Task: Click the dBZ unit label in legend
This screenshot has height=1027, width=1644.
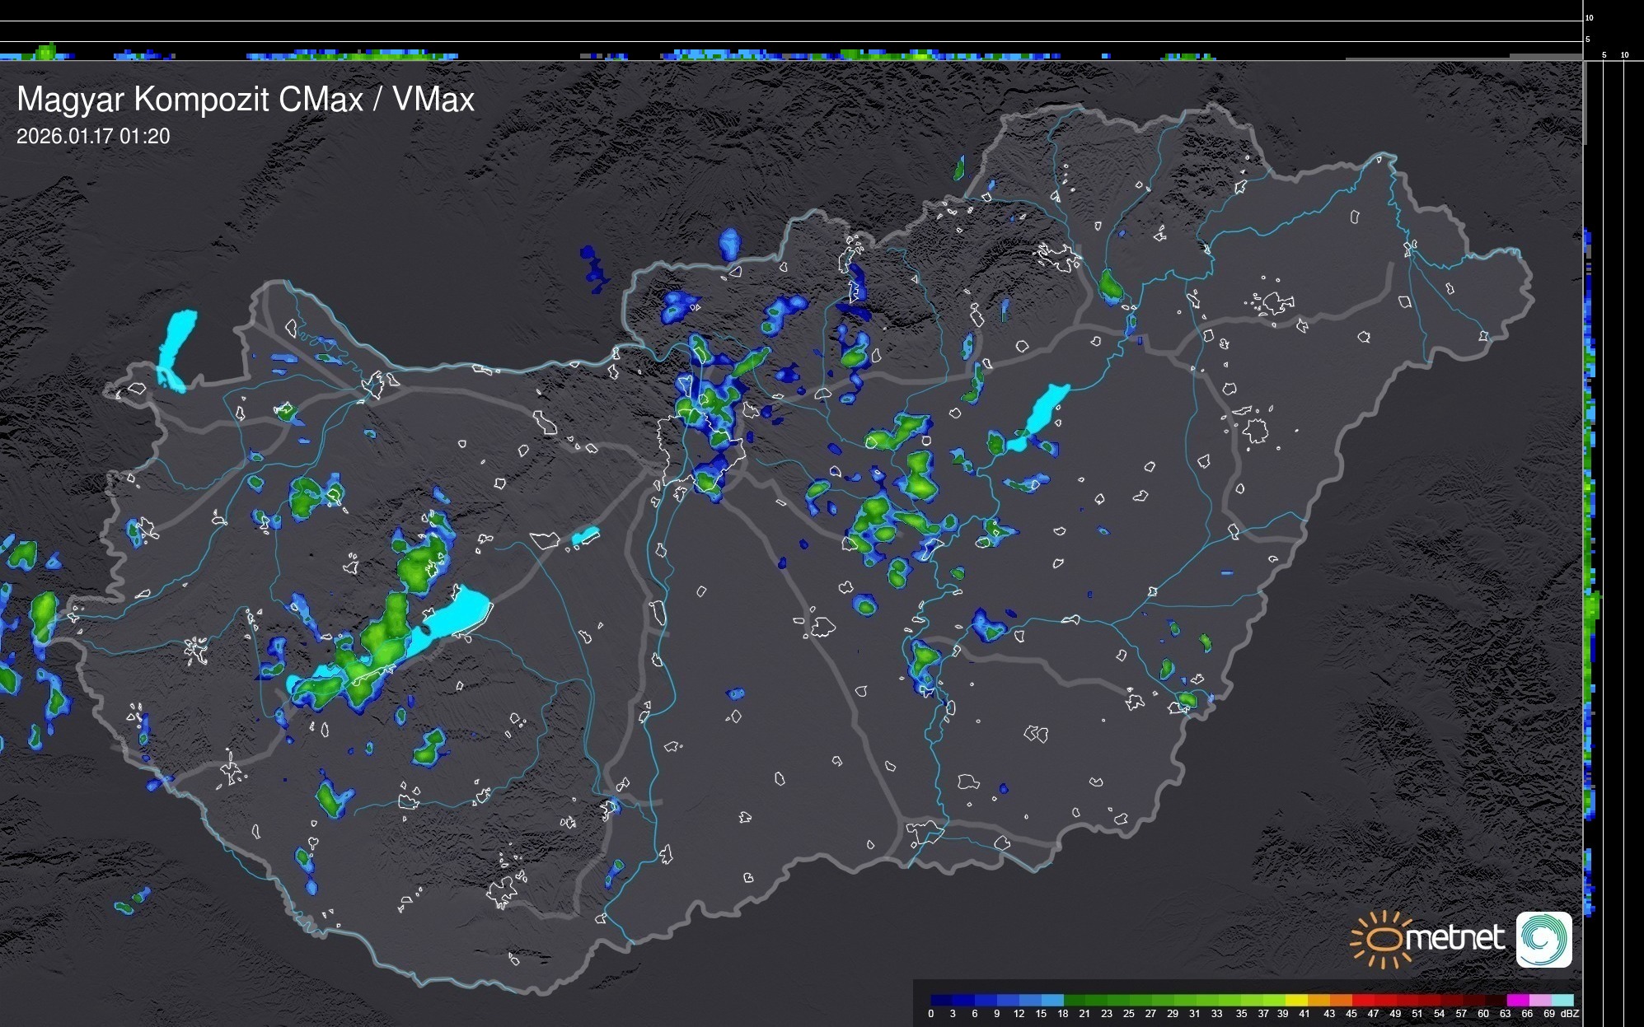Action: click(1569, 1014)
